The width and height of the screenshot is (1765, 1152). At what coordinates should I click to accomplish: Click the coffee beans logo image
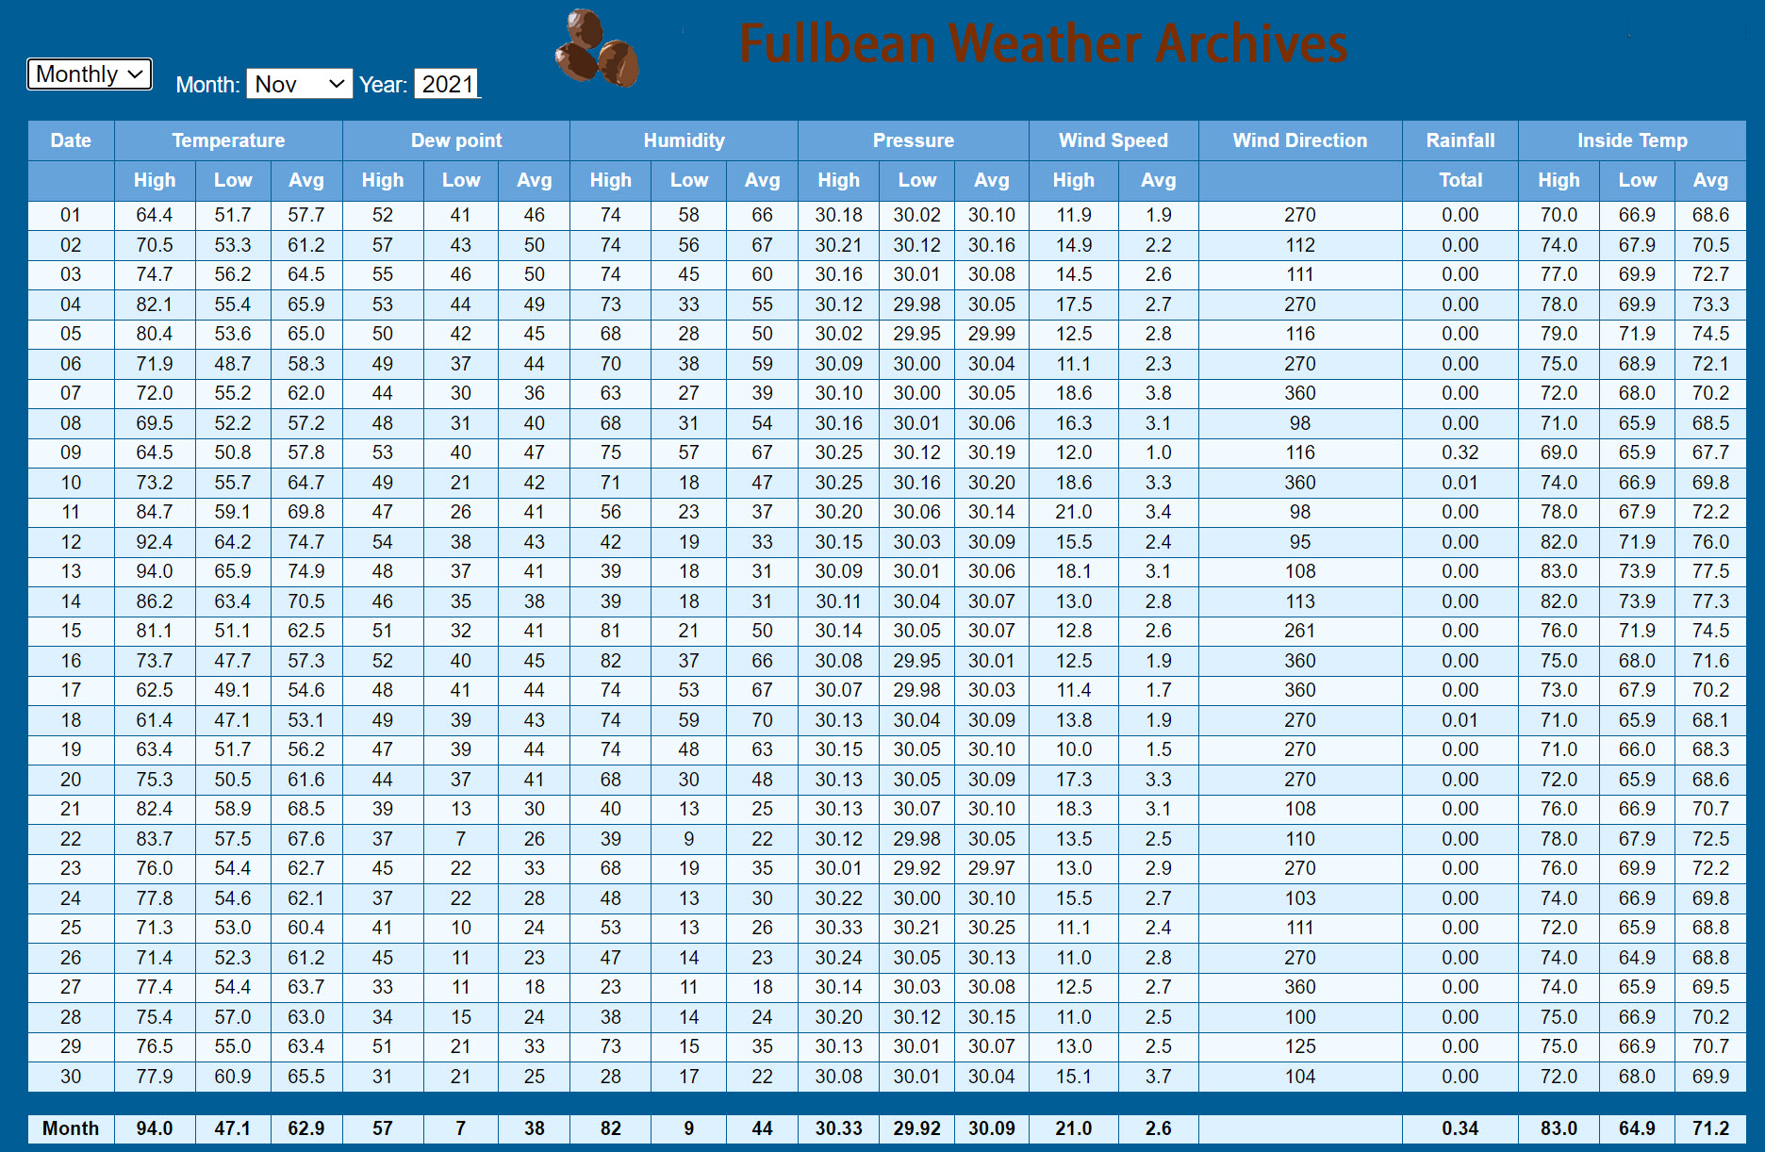point(598,47)
